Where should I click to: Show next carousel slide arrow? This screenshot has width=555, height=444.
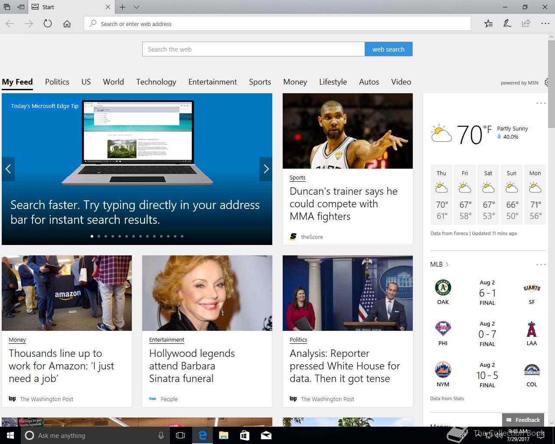(266, 169)
